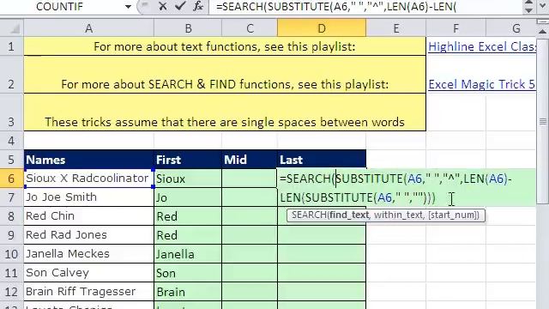Screen dimensions: 549x309
Task: Open the Excel Magic Trick link
Action: tap(482, 84)
